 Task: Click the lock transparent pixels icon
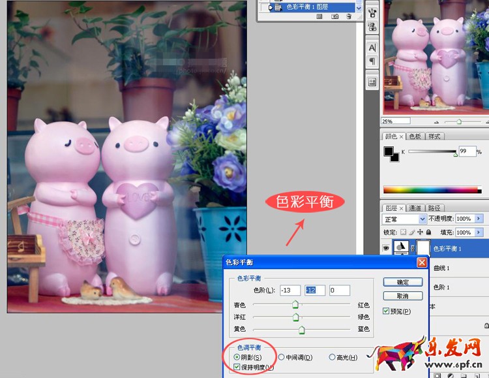pyautogui.click(x=404, y=232)
